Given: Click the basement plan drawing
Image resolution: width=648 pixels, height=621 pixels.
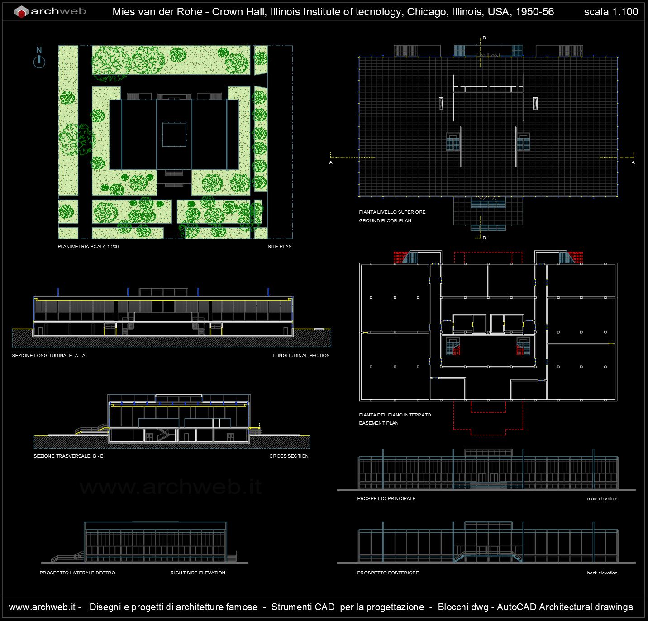Looking at the screenshot, I should pyautogui.click(x=488, y=342).
